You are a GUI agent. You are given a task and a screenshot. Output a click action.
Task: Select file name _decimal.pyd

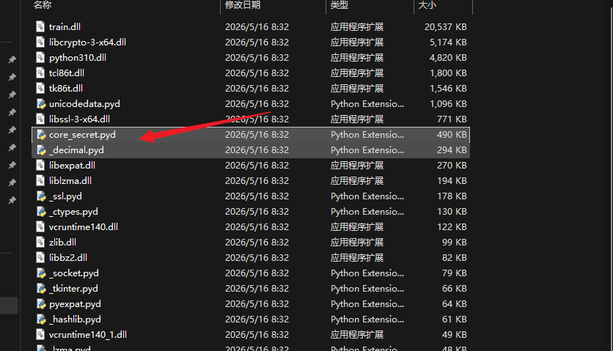coord(76,150)
